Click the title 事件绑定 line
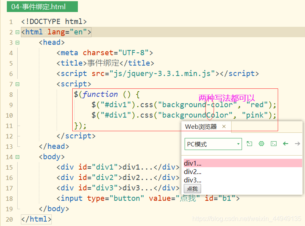 [105, 63]
